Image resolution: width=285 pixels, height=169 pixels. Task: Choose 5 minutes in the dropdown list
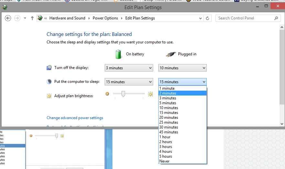(x=183, y=103)
